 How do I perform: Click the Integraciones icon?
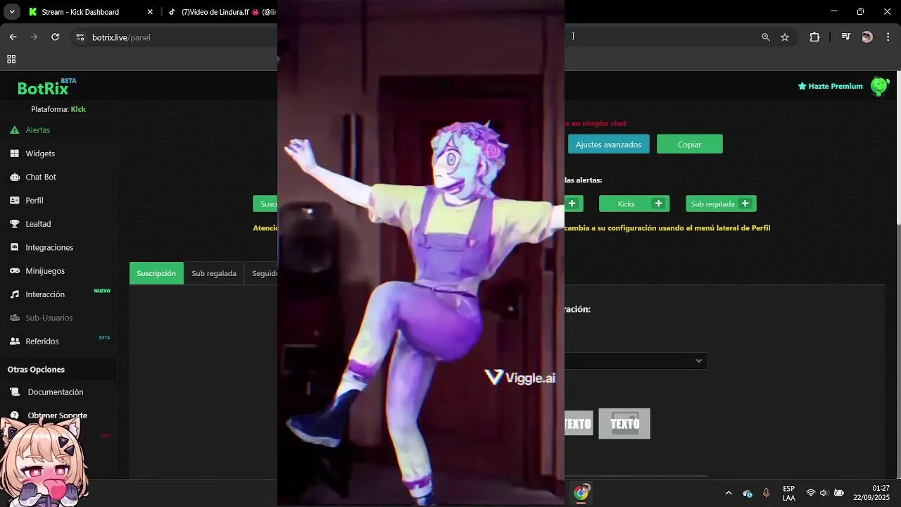14,247
